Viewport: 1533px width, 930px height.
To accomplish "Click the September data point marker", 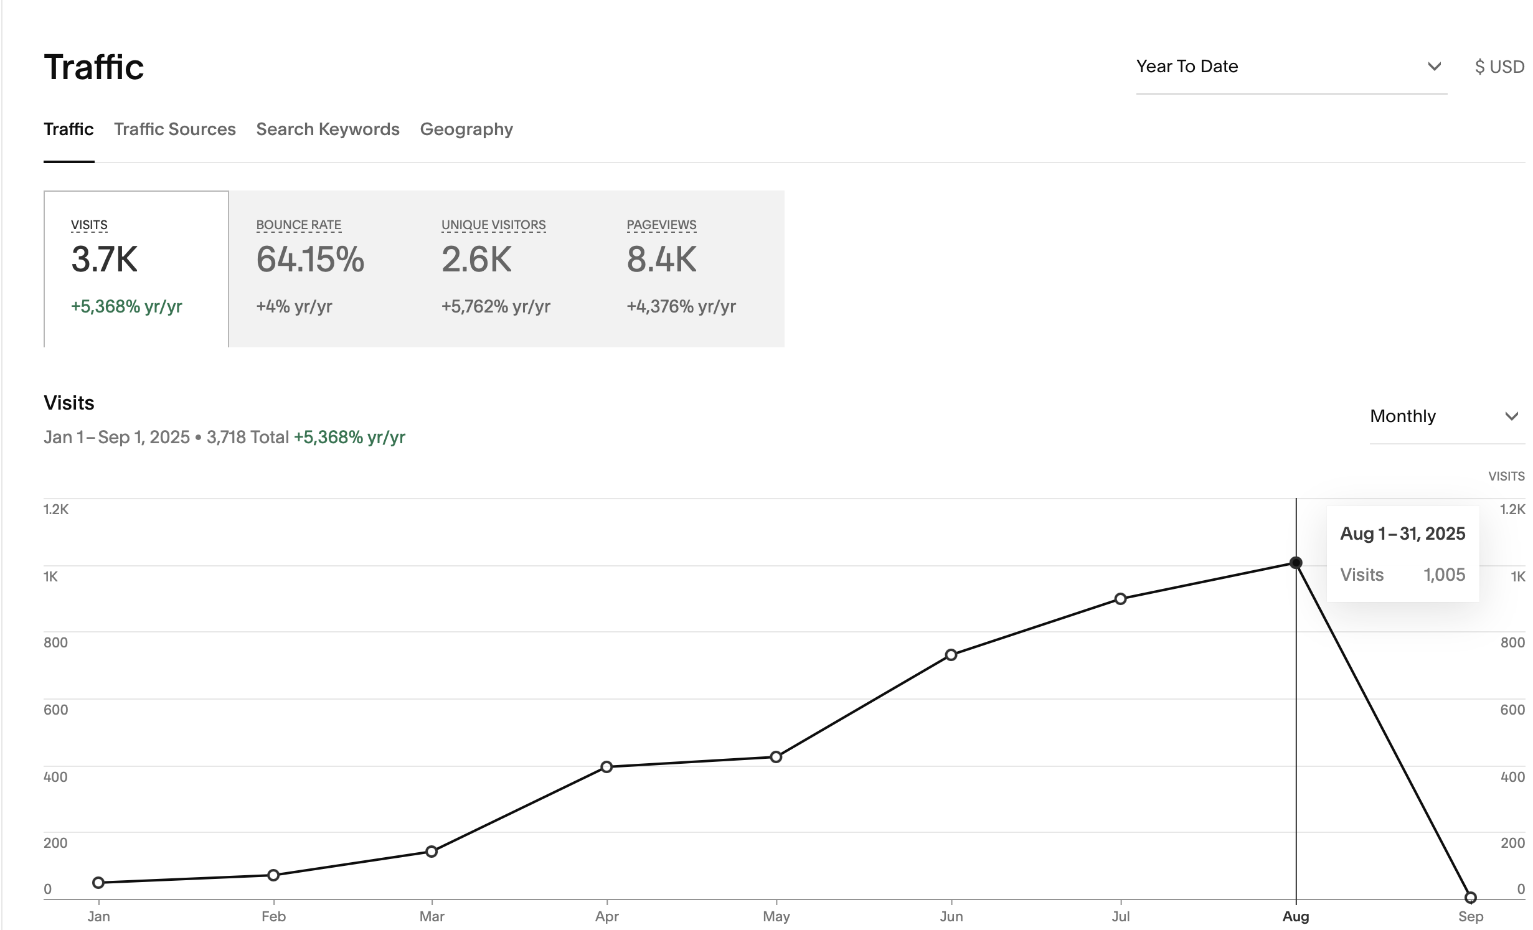I will click(x=1470, y=898).
